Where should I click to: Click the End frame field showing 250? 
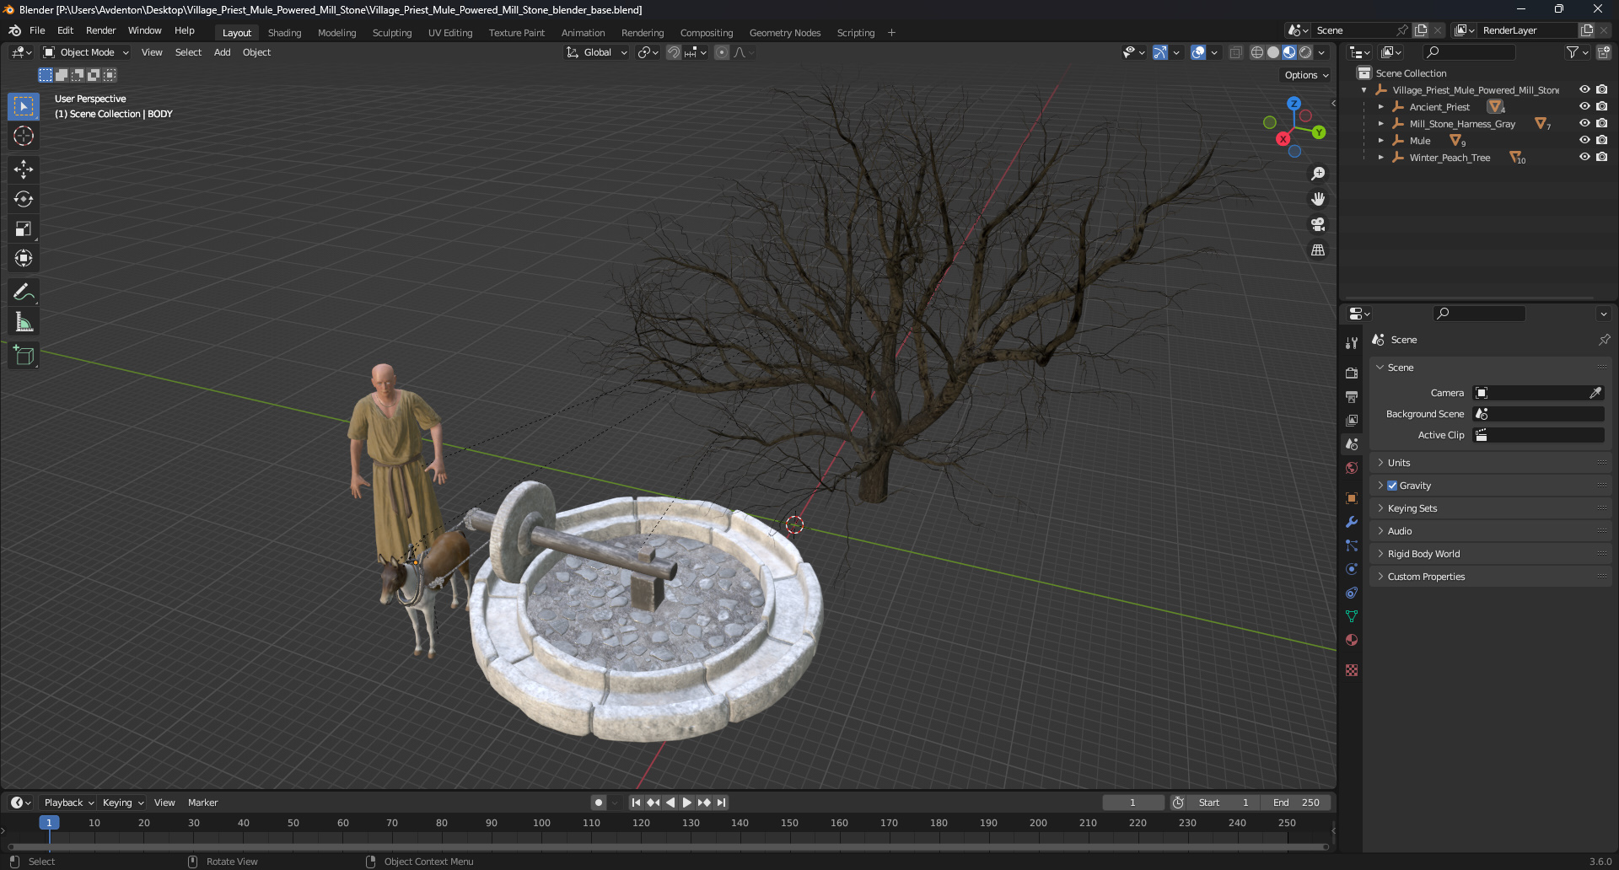[x=1297, y=803]
